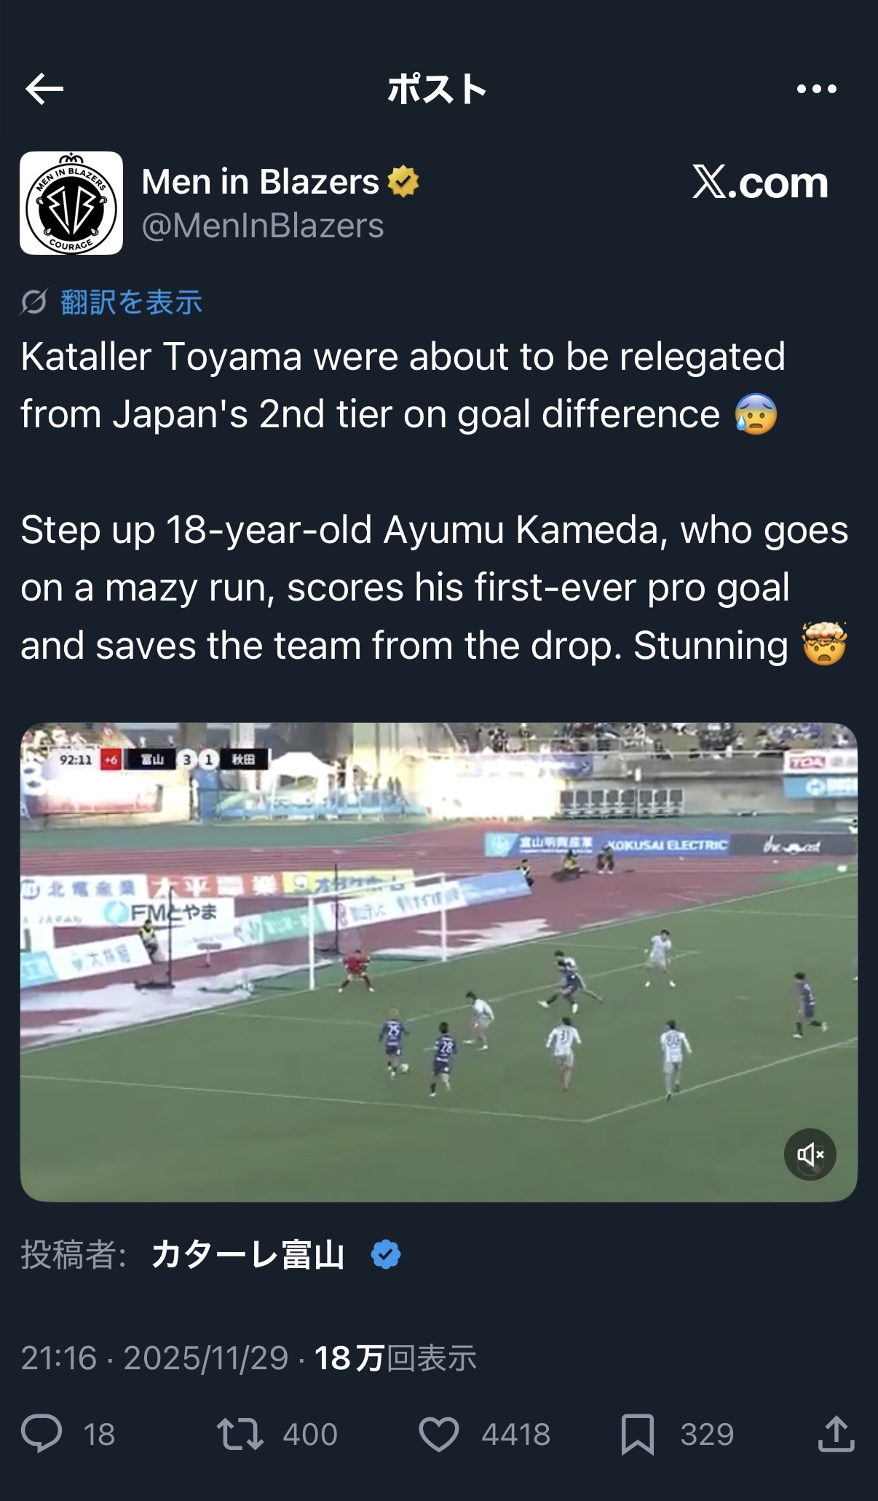Open the post timestamp 21:16 · 2025/11/29

click(x=154, y=1358)
